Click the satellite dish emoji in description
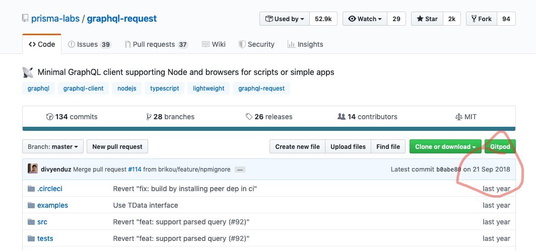536x251 pixels. click(28, 72)
